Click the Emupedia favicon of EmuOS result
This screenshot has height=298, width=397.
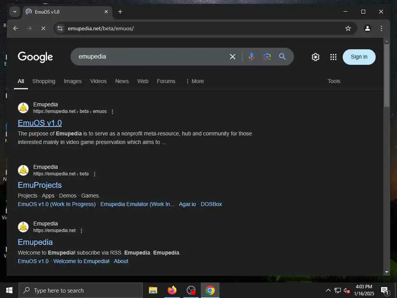click(x=23, y=108)
